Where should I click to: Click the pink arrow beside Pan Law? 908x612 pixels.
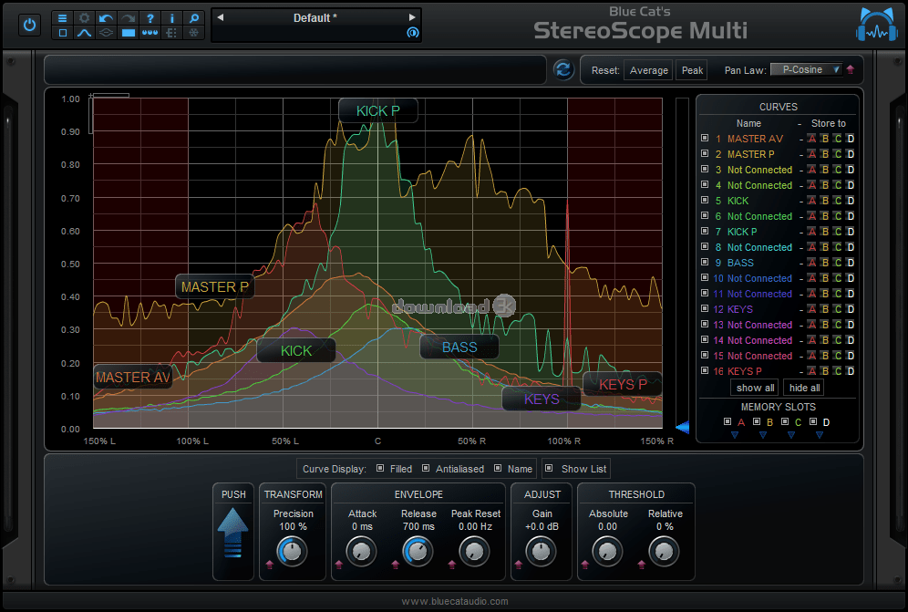click(850, 69)
